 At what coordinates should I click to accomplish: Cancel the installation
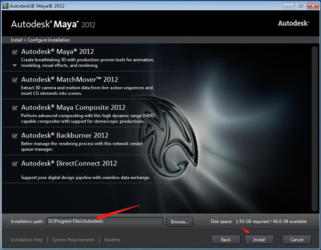tap(296, 239)
